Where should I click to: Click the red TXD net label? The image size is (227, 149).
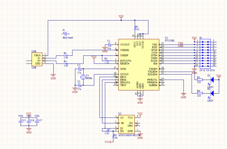pyautogui.click(x=181, y=43)
